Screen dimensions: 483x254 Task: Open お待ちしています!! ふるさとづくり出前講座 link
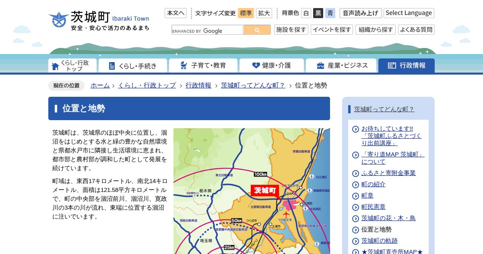[392, 136]
